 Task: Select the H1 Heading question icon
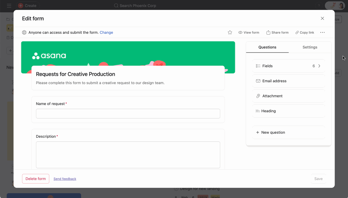click(258, 111)
